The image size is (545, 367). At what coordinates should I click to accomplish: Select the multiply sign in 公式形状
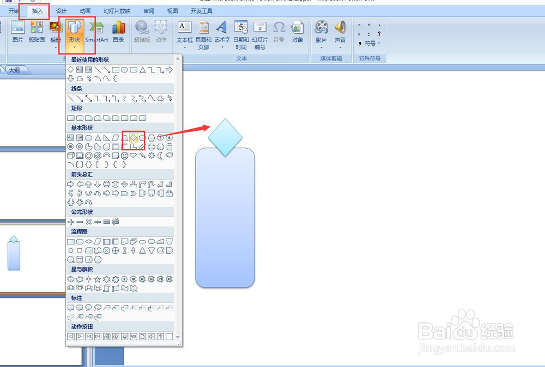(89, 222)
